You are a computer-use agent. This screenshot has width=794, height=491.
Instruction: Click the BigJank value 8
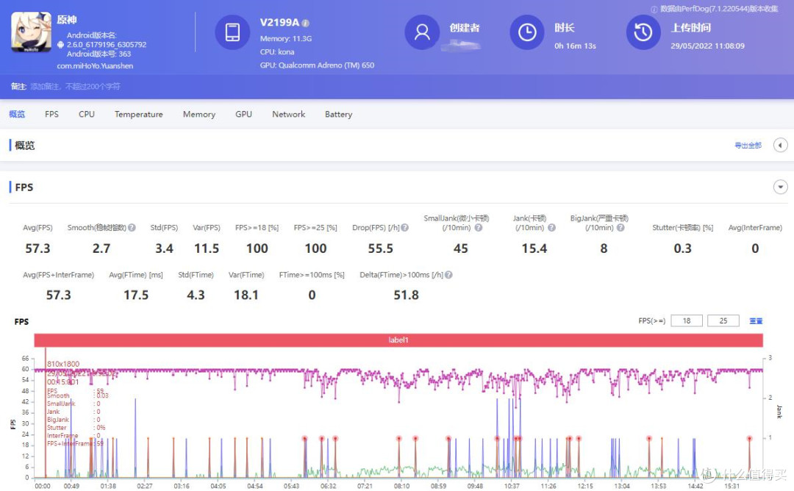click(604, 248)
